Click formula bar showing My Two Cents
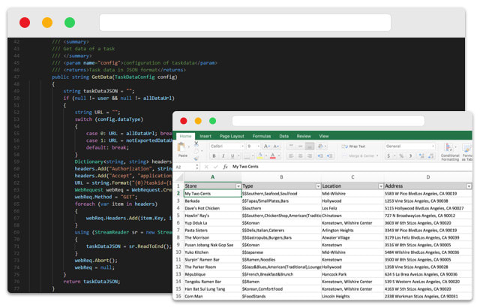The image size is (480, 308). (x=350, y=167)
